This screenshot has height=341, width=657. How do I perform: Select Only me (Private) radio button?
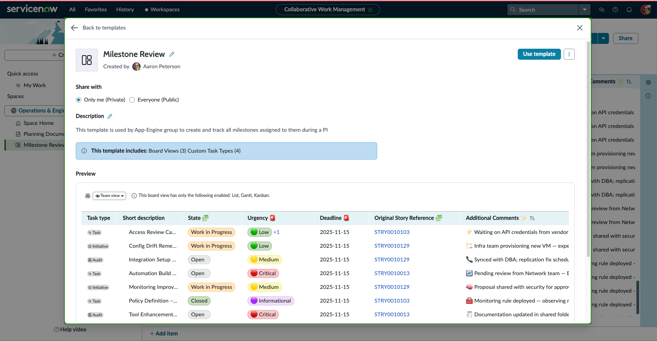tap(79, 100)
